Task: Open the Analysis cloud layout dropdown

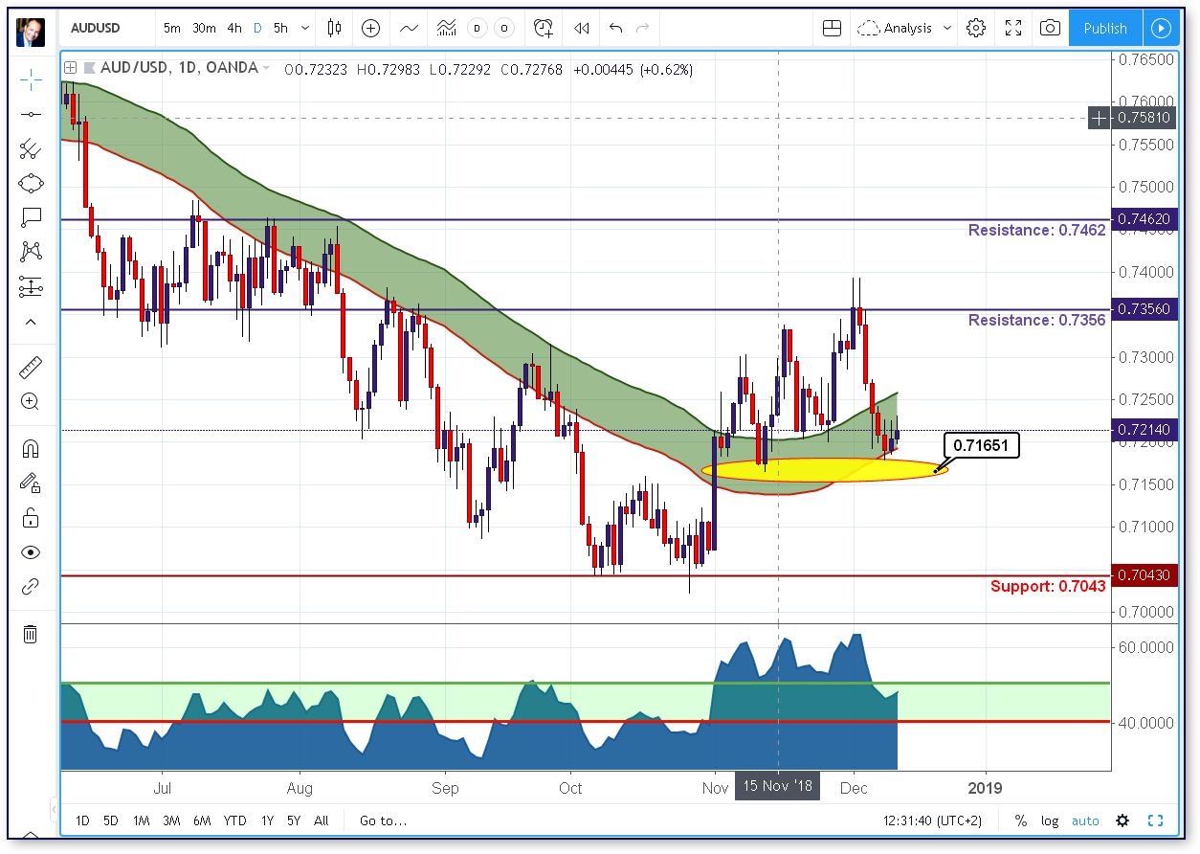Action: coord(905,28)
